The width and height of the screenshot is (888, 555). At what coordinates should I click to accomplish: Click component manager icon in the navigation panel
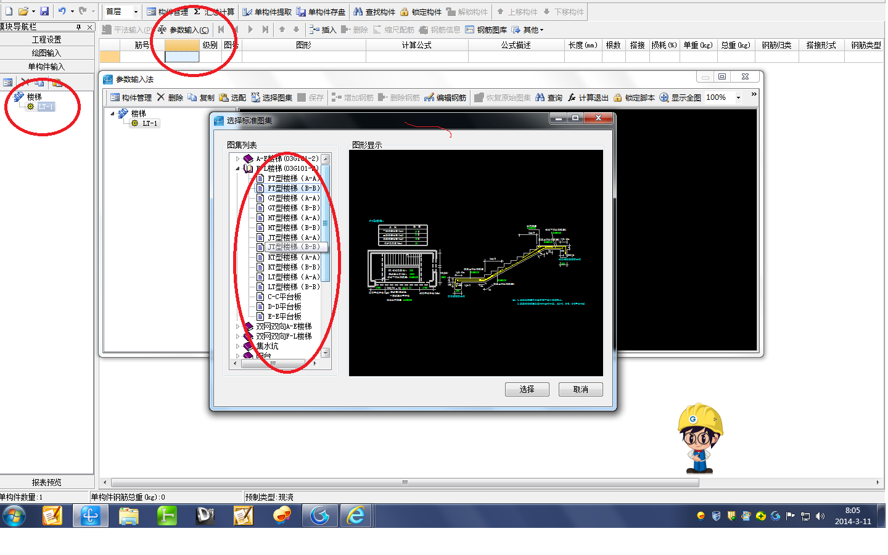(7, 82)
